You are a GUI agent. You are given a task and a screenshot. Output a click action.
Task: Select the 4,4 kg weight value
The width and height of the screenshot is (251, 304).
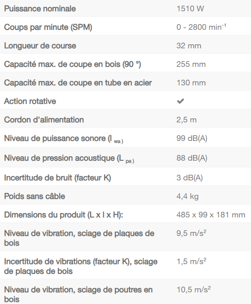188,196
